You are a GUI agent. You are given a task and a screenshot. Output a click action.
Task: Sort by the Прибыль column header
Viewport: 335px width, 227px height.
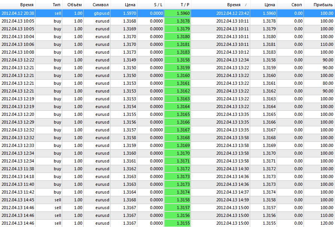(x=319, y=5)
